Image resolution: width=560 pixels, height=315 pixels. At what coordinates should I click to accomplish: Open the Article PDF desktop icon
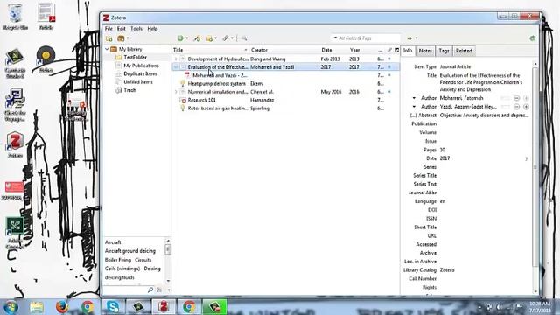(46, 17)
